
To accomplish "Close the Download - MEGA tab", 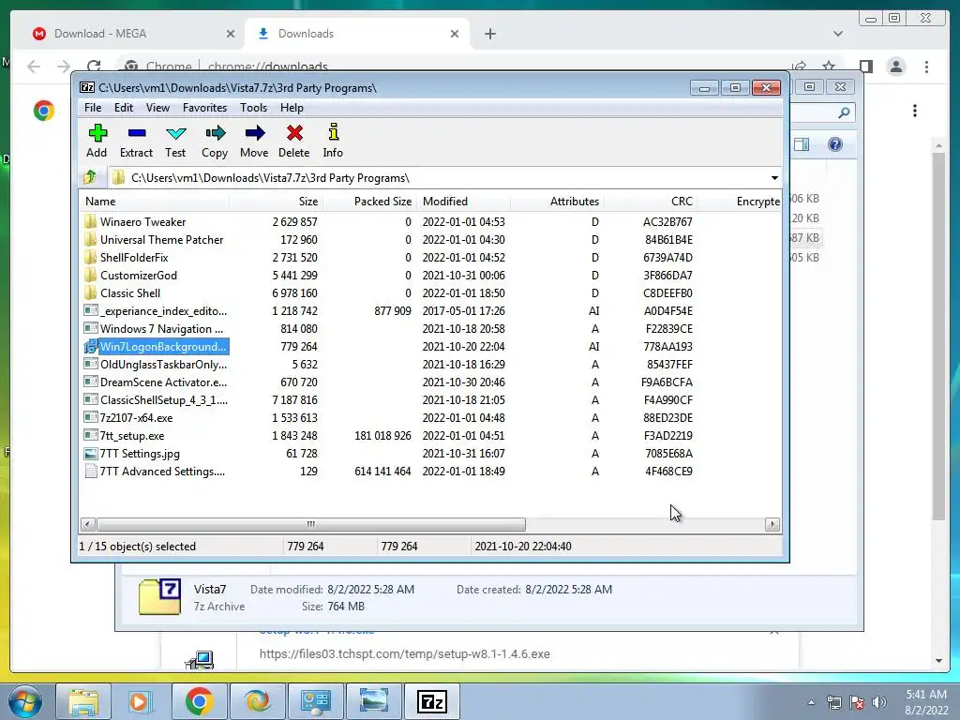I will click(231, 34).
